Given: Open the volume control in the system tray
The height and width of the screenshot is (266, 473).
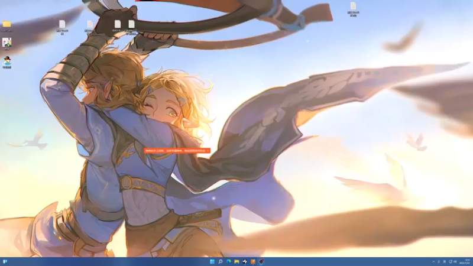Looking at the screenshot, I should [x=455, y=261].
